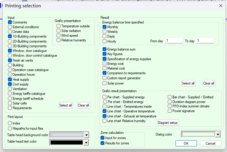The width and height of the screenshot is (227, 152).
Task: Check the Solar radiation option
Action: (x=59, y=31)
